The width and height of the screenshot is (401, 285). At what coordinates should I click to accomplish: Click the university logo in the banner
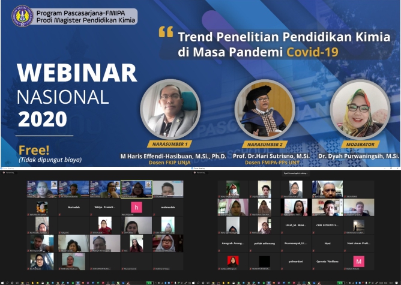[x=22, y=16]
